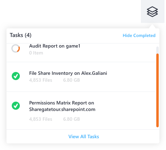The image size is (166, 150).
Task: Click green checkmark beside Permissions Matrix Report
Action: 16,106
